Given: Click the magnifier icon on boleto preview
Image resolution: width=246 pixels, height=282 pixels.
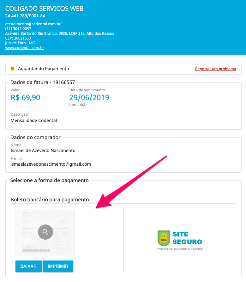Looking at the screenshot, I should point(45,232).
